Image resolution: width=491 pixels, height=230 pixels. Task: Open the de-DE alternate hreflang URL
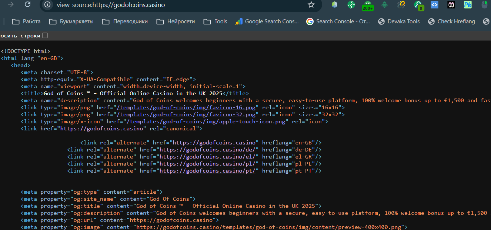coord(207,150)
